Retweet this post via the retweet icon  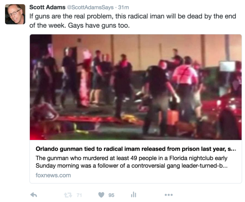68,195
